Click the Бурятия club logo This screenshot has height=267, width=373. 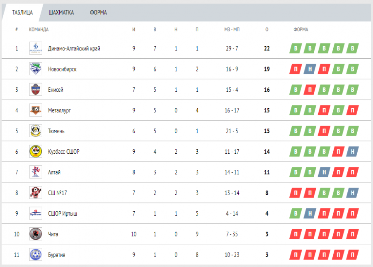point(36,255)
